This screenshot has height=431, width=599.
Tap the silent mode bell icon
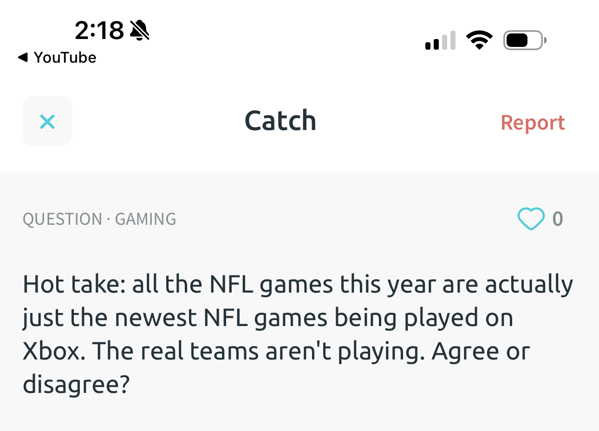(x=139, y=31)
